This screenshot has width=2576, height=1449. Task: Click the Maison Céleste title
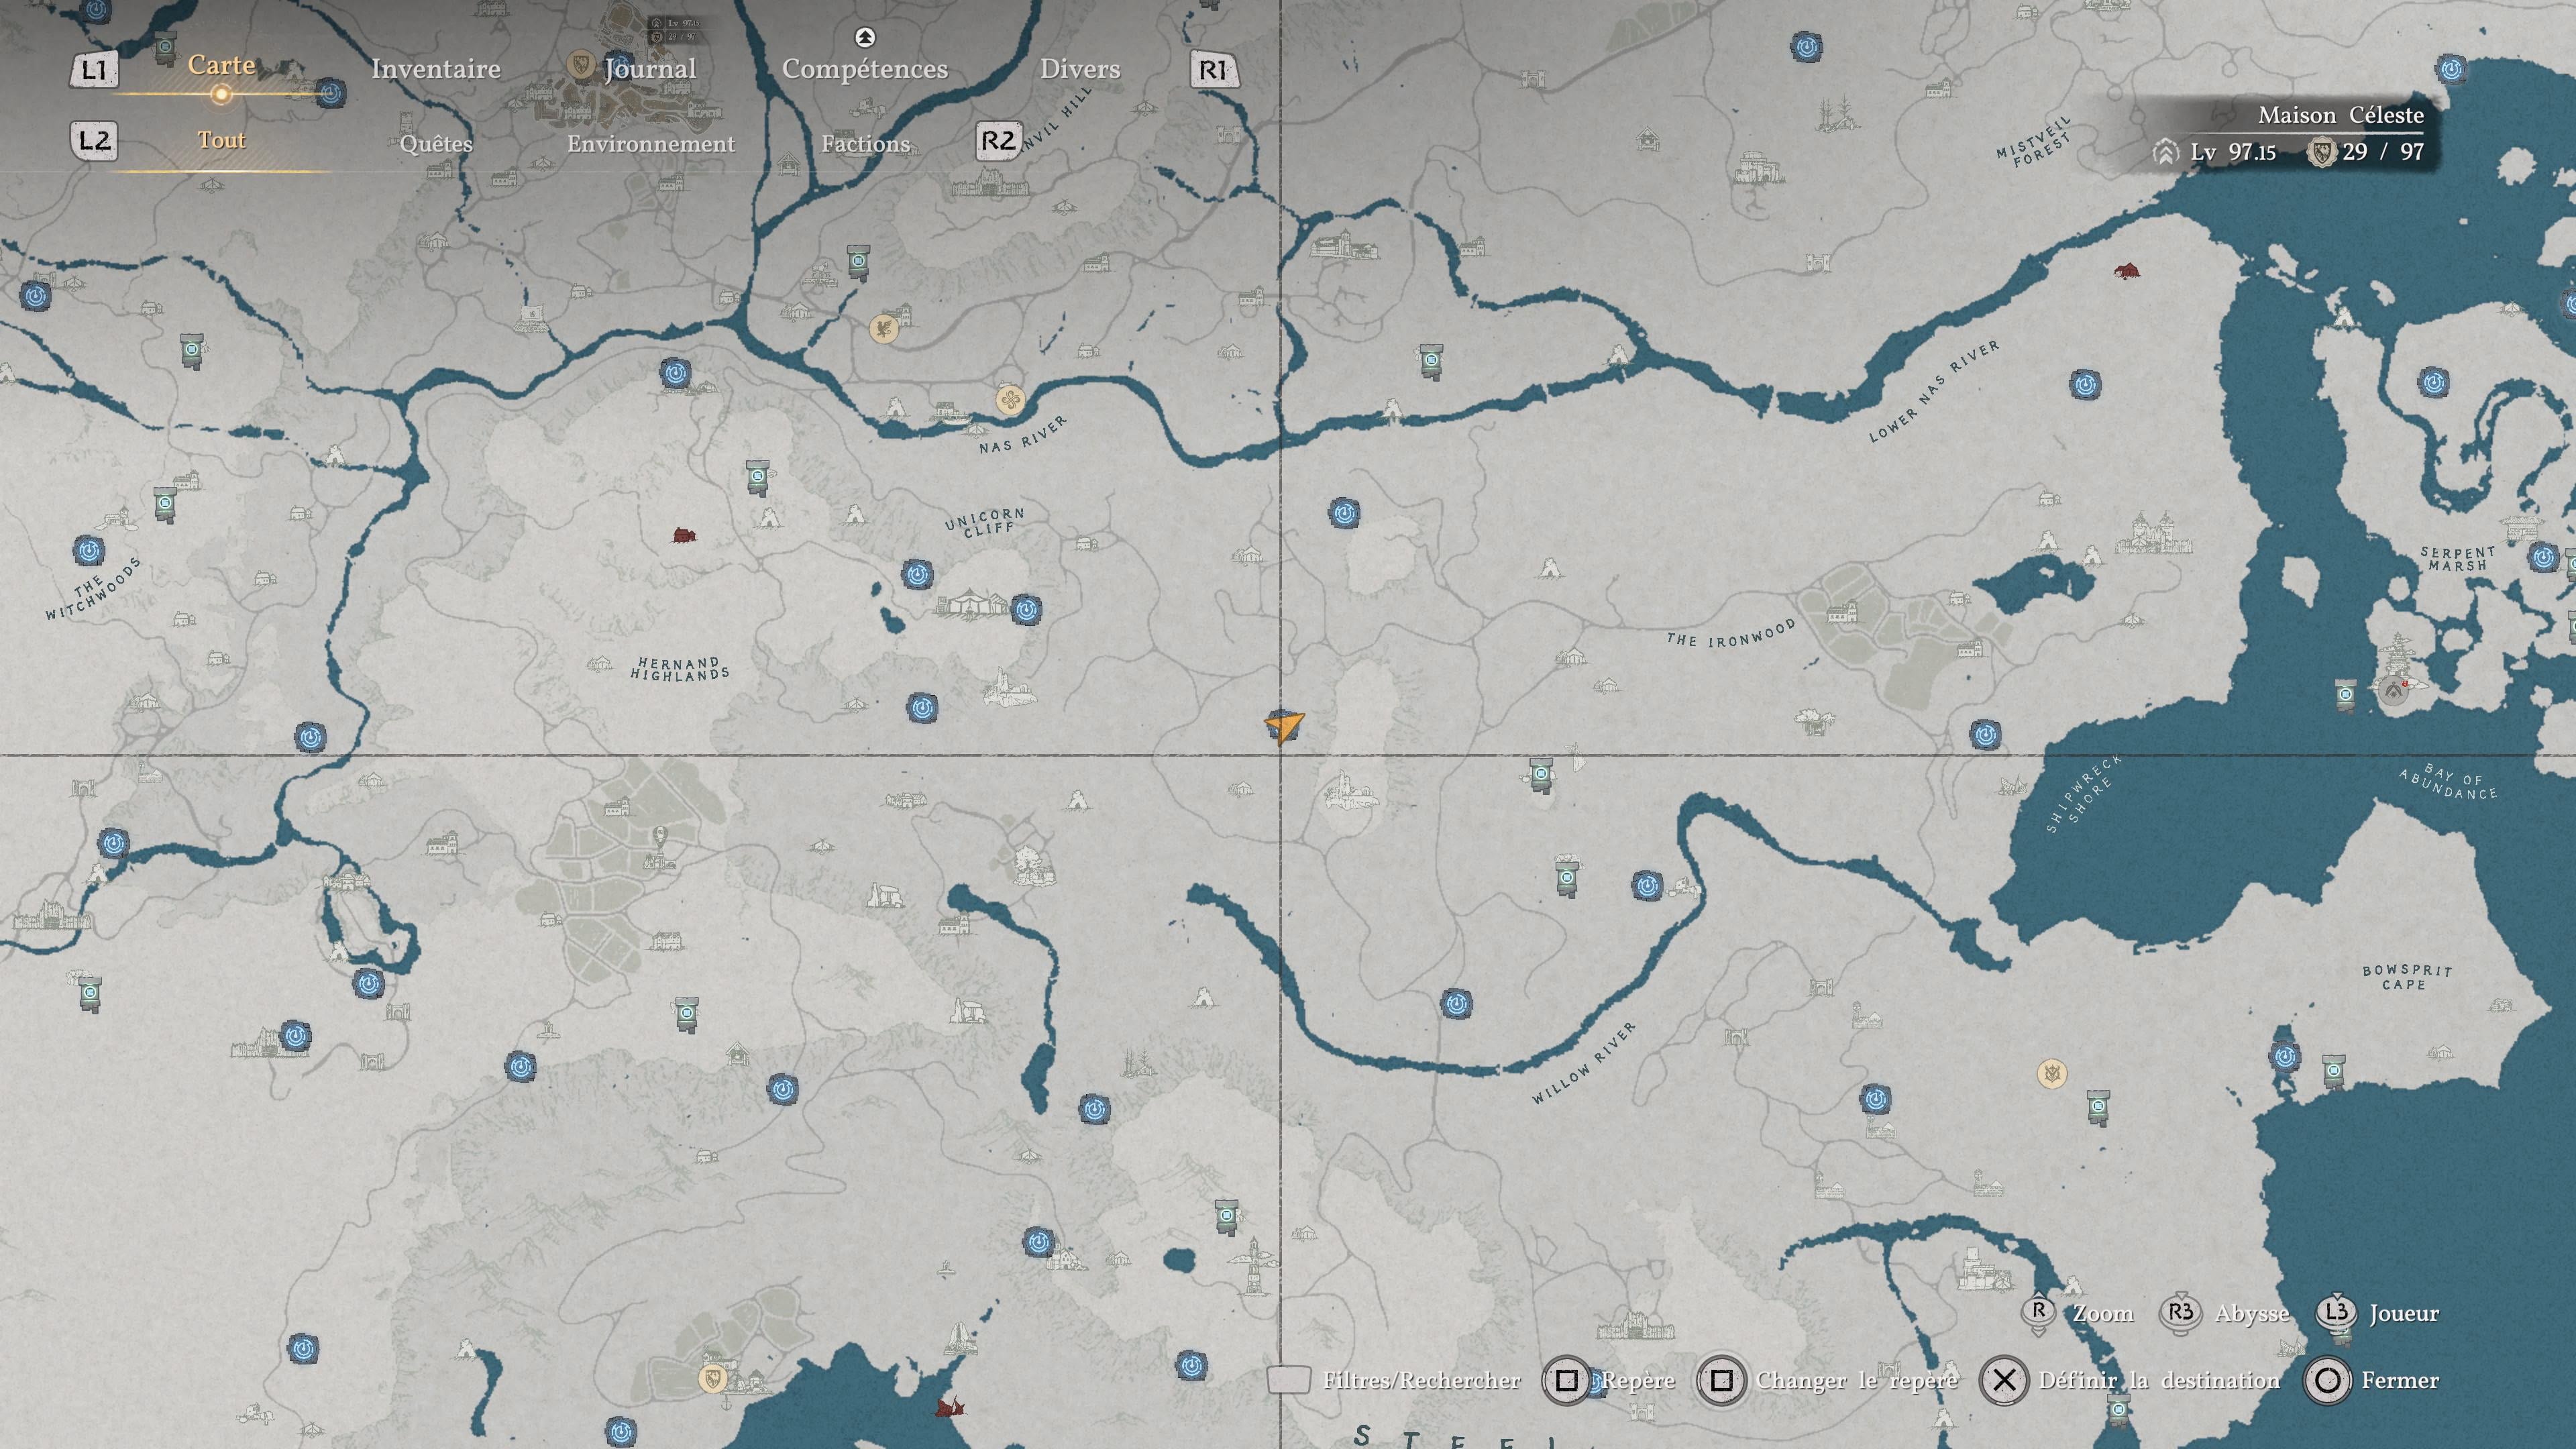pyautogui.click(x=2341, y=115)
